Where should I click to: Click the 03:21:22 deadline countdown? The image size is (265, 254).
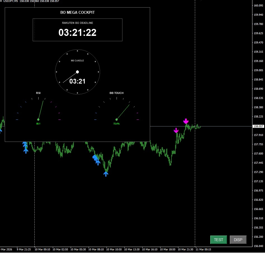click(x=77, y=32)
